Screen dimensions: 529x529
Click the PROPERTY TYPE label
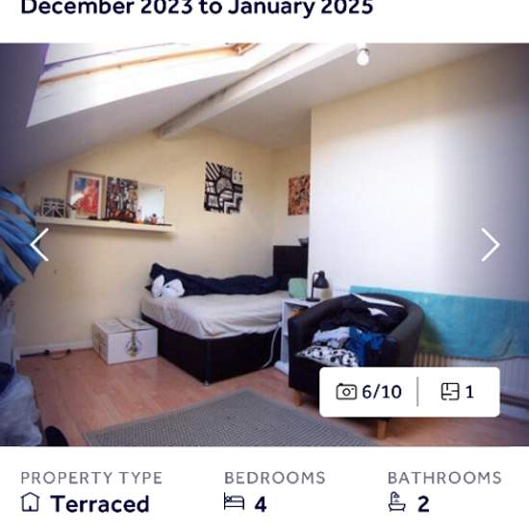[x=91, y=478]
